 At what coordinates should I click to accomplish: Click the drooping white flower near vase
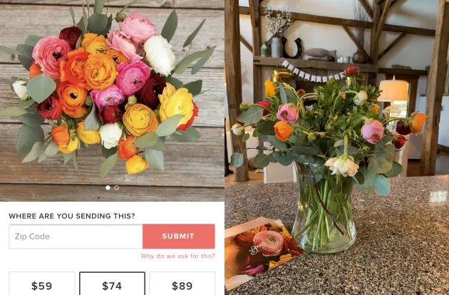tap(342, 165)
